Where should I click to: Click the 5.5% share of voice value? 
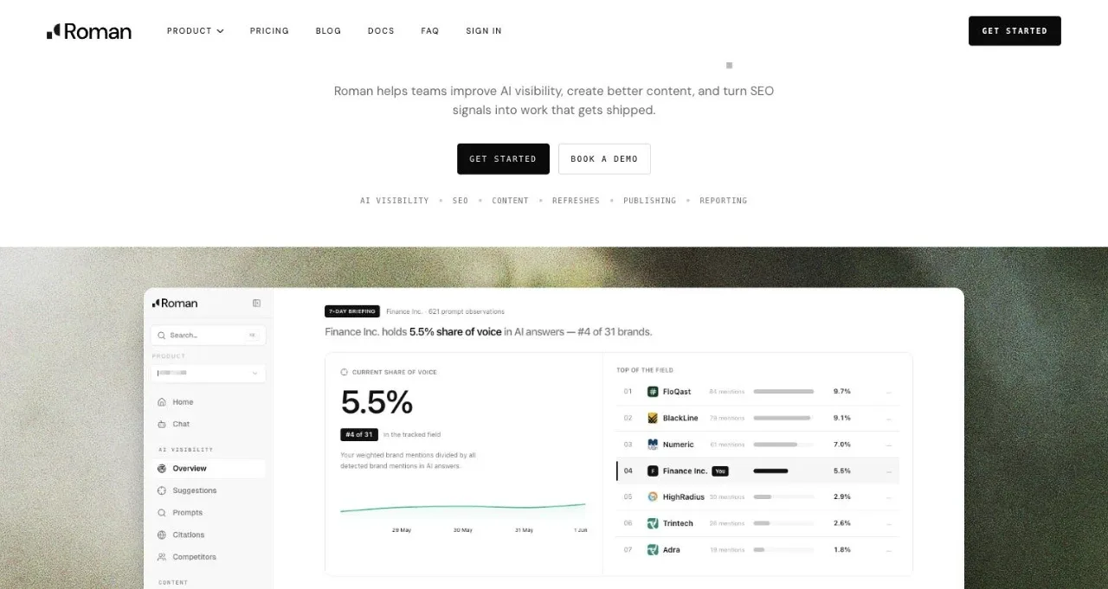coord(377,403)
